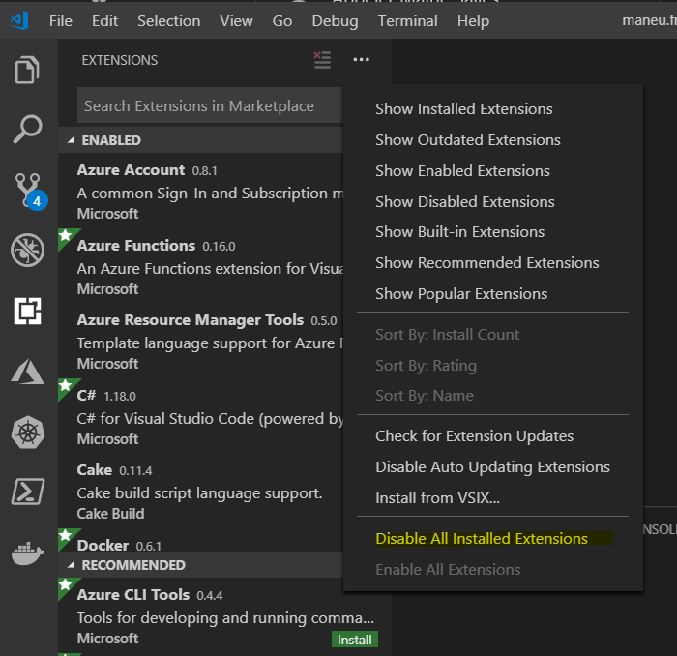Screen dimensions: 677x656
Task: Select the Docker extension entry
Action: tap(201, 541)
